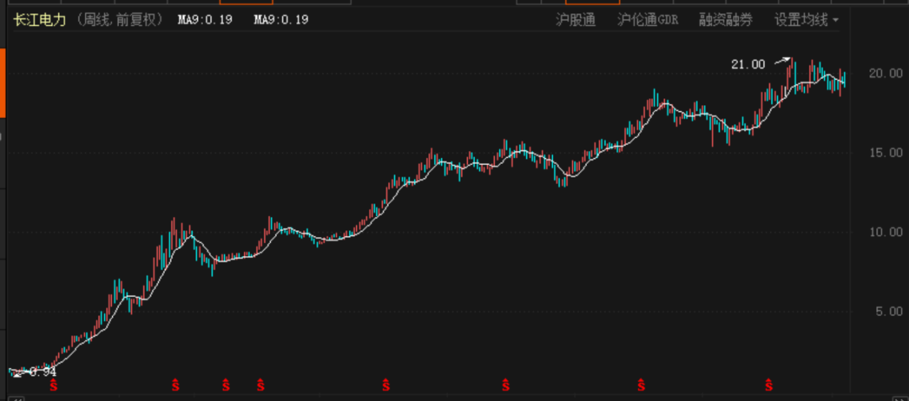Click the 沪股通 label
Viewport: 909px width, 401px height.
click(576, 20)
